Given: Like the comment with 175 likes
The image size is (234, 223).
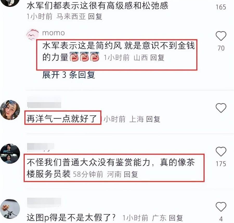Looking at the screenshot, I should (221, 152).
